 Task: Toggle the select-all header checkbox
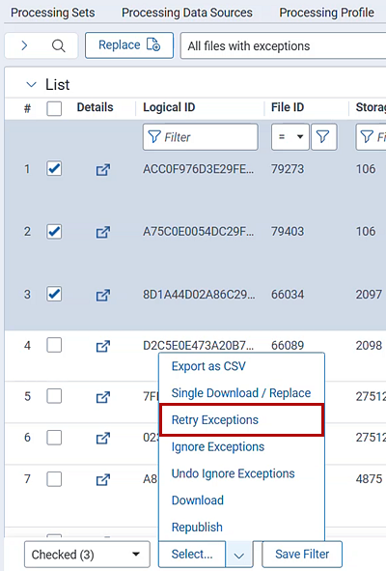tap(54, 108)
